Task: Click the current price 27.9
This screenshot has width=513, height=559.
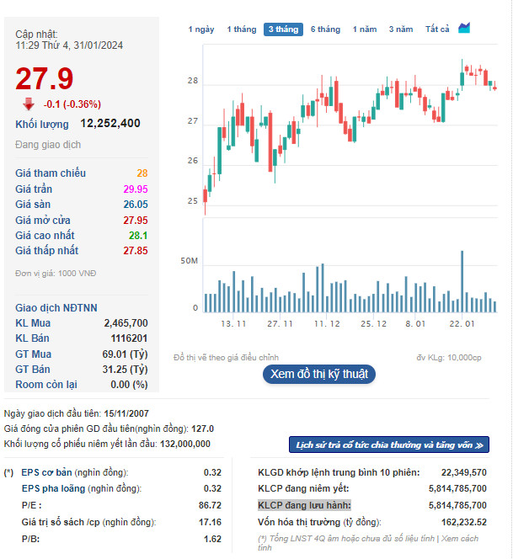Action: coord(45,79)
